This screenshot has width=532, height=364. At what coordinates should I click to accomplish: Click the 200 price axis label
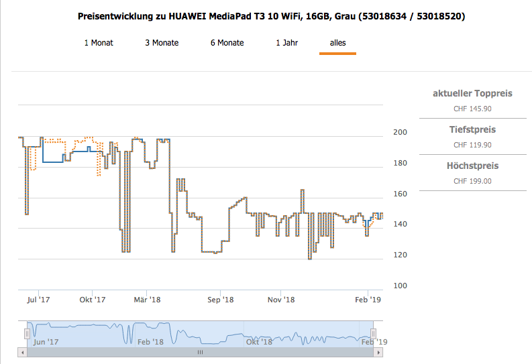(400, 133)
